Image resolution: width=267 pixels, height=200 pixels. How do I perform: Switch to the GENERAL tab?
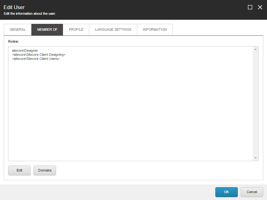(x=18, y=29)
